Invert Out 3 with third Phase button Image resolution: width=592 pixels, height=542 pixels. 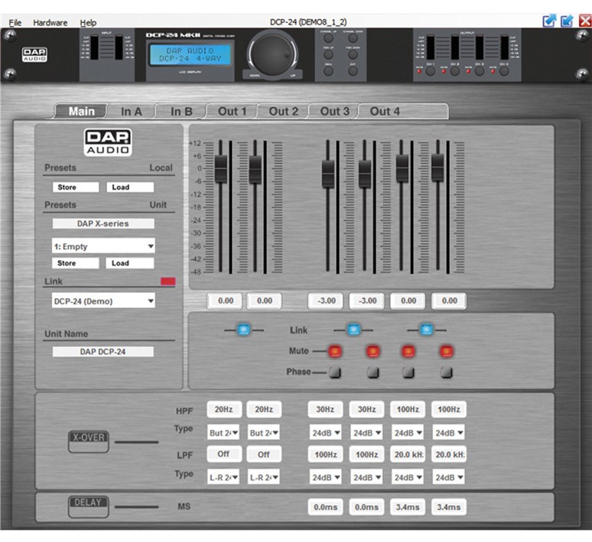click(x=408, y=372)
